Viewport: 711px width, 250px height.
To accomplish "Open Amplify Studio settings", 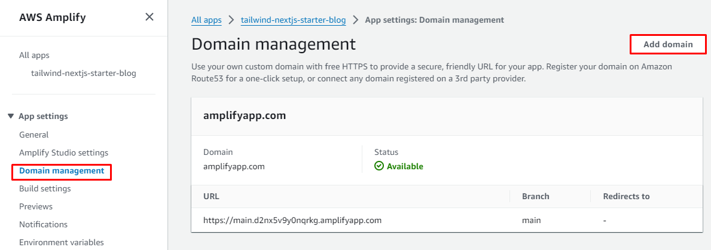I will 63,153.
